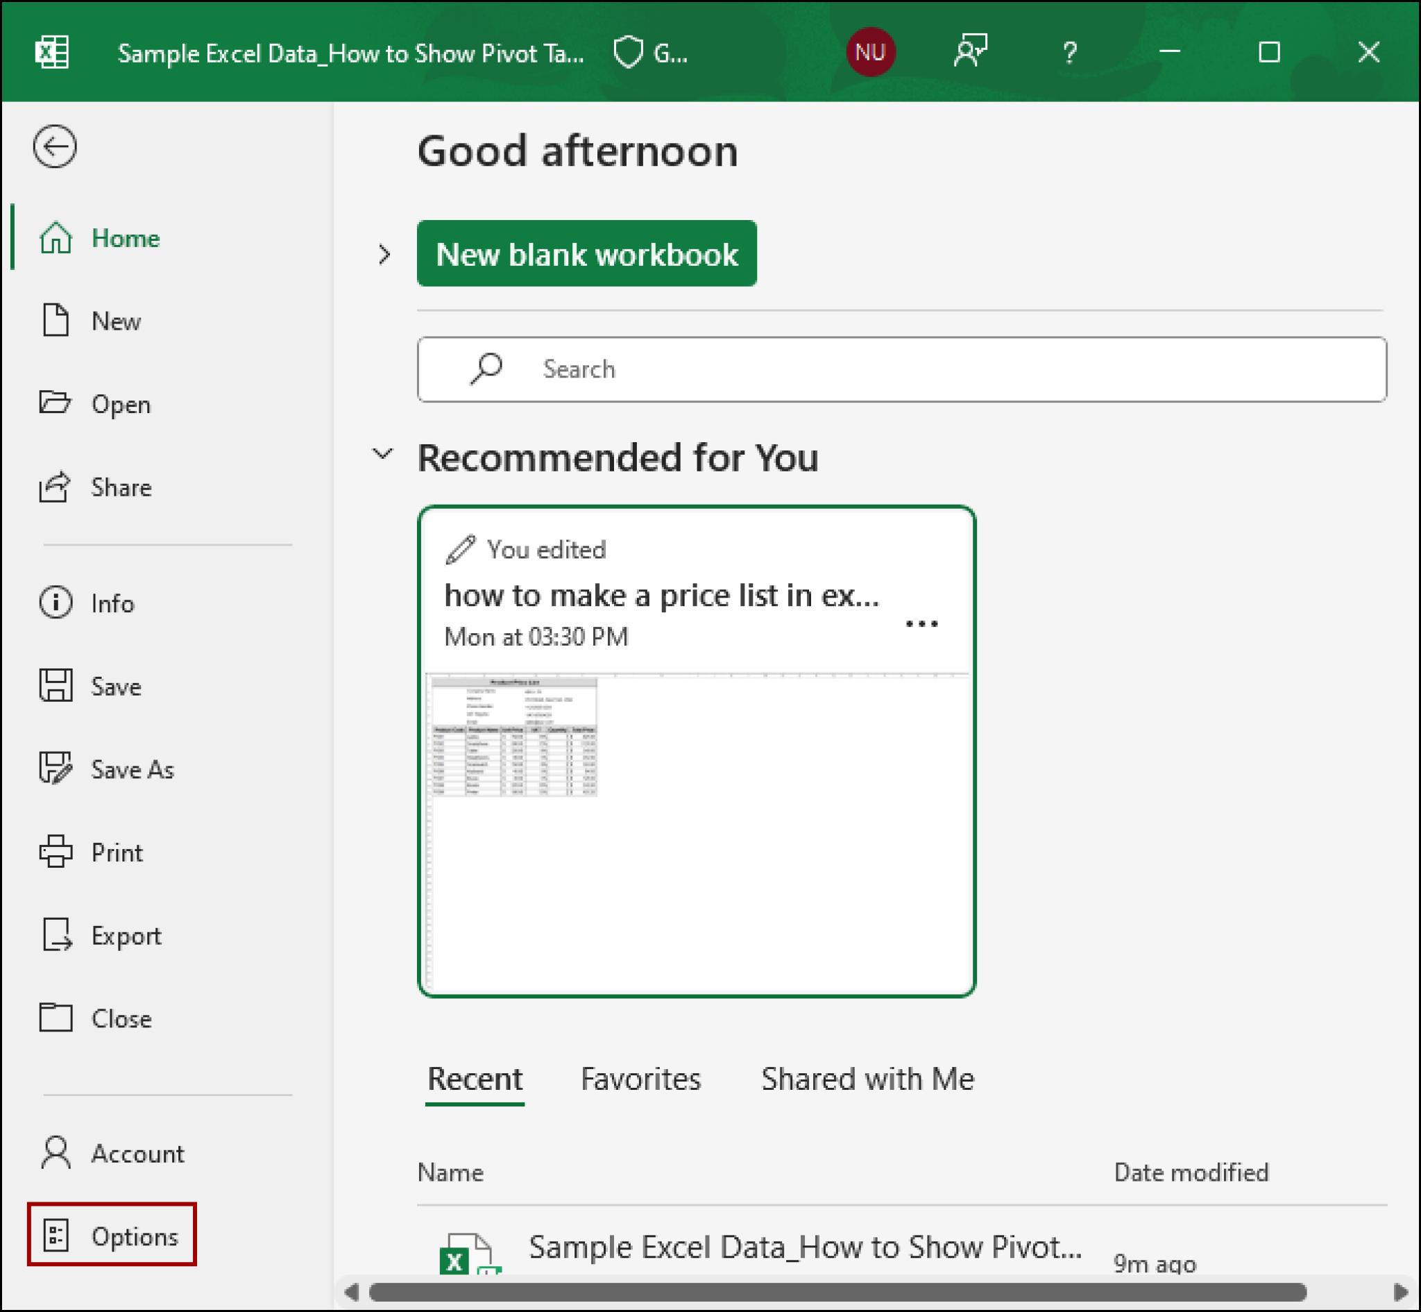1421x1312 pixels.
Task: Click the NU account avatar in title bar
Action: [x=871, y=51]
